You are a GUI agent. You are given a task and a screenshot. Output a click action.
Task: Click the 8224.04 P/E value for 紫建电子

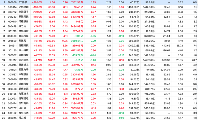tap(165, 70)
